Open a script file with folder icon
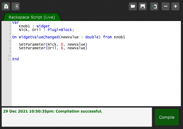Viewport: 183px width, 129px height. click(x=133, y=6)
